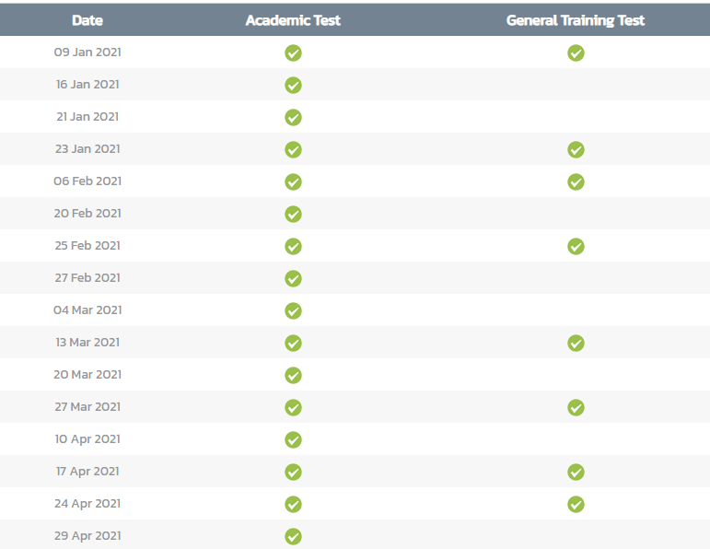The image size is (710, 549).
Task: Select the 27 Feb 2021 date cell
Action: tap(87, 277)
